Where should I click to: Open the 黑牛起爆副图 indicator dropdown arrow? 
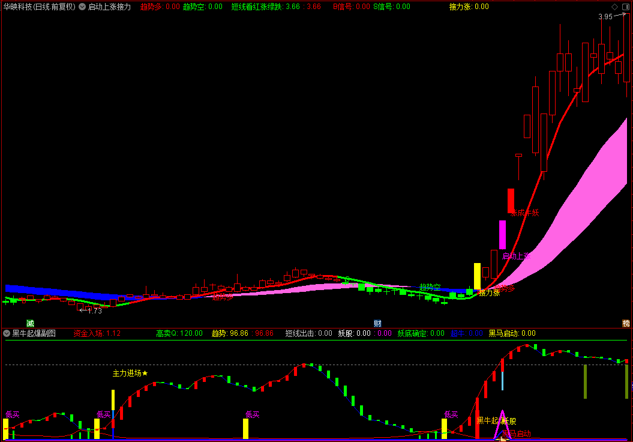point(7,333)
